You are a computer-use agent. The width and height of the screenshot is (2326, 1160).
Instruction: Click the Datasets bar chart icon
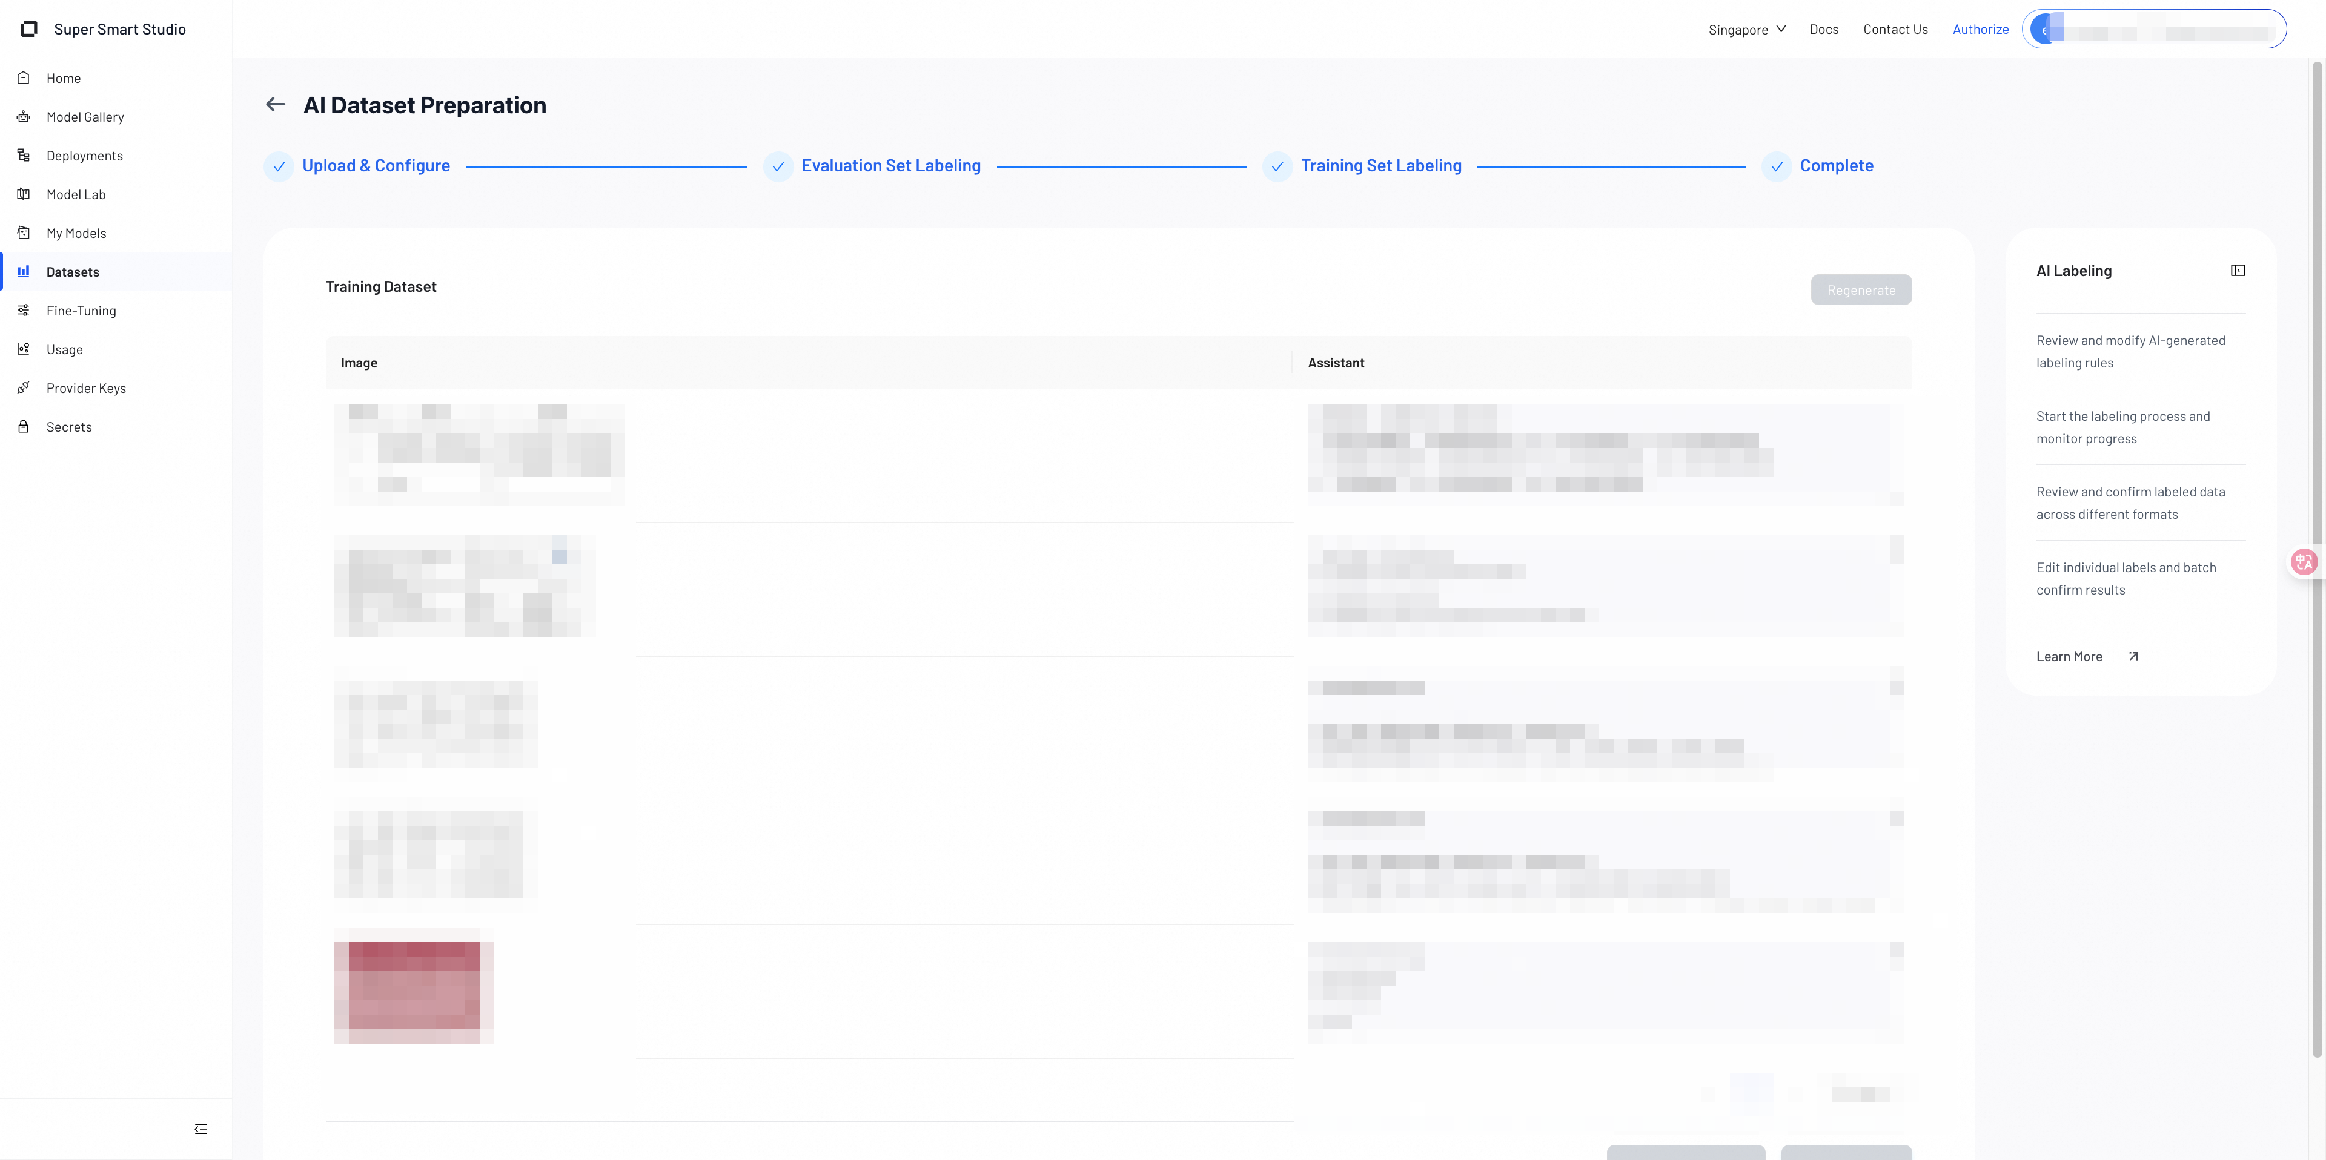coord(24,271)
